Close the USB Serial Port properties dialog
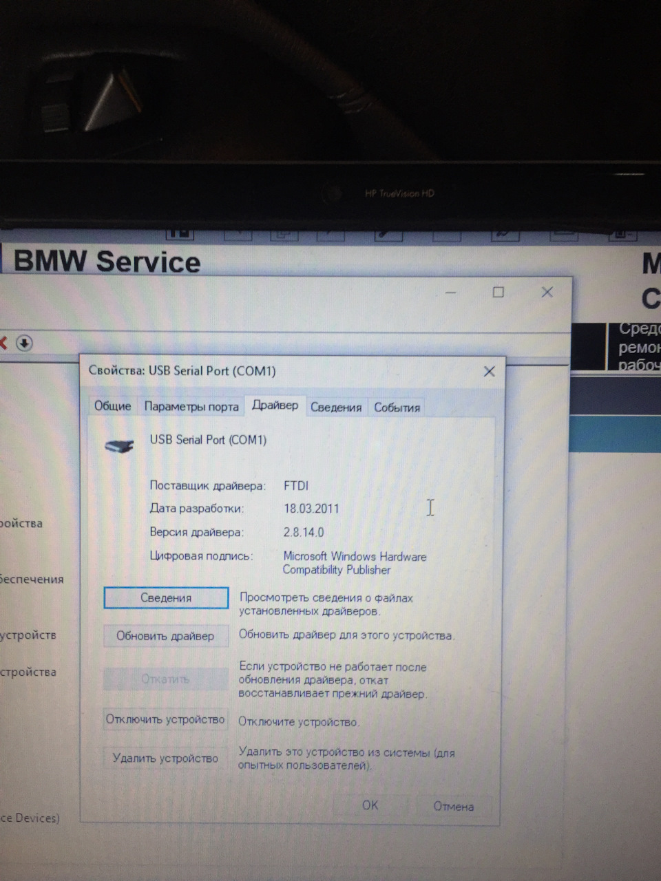 pos(490,372)
